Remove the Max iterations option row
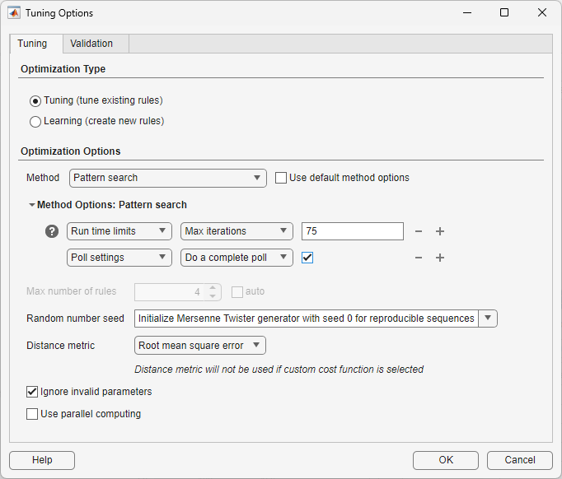 419,231
